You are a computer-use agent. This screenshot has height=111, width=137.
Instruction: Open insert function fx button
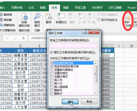click(24, 38)
